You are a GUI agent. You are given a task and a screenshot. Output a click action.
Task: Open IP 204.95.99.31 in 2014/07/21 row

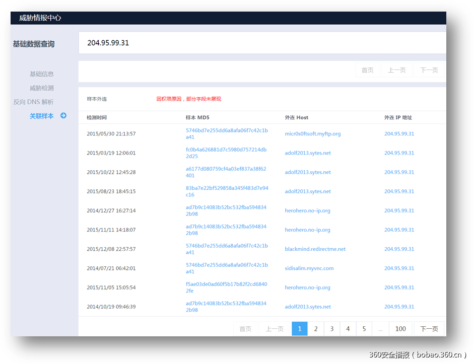(399, 268)
